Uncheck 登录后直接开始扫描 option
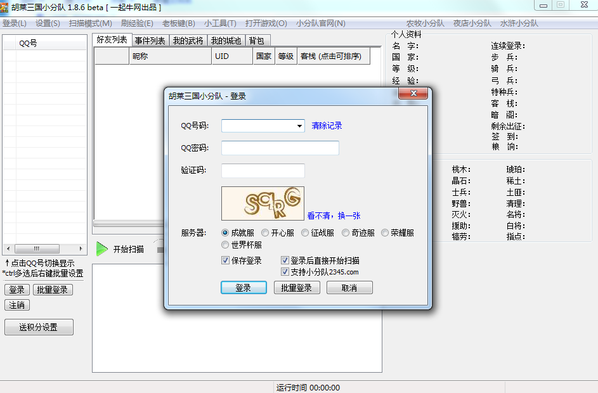 (285, 261)
